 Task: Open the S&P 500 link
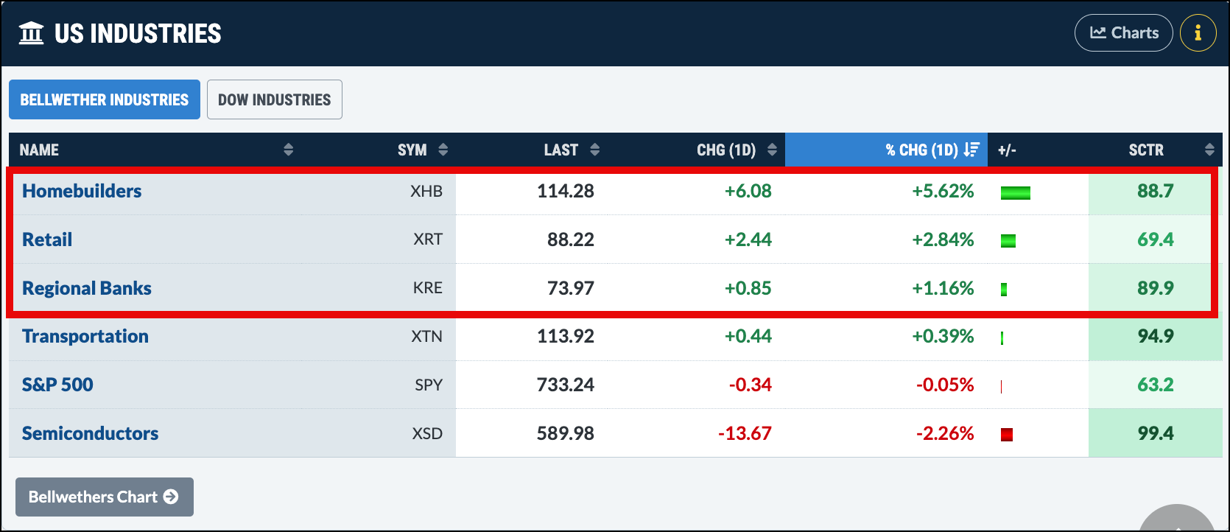pos(57,385)
